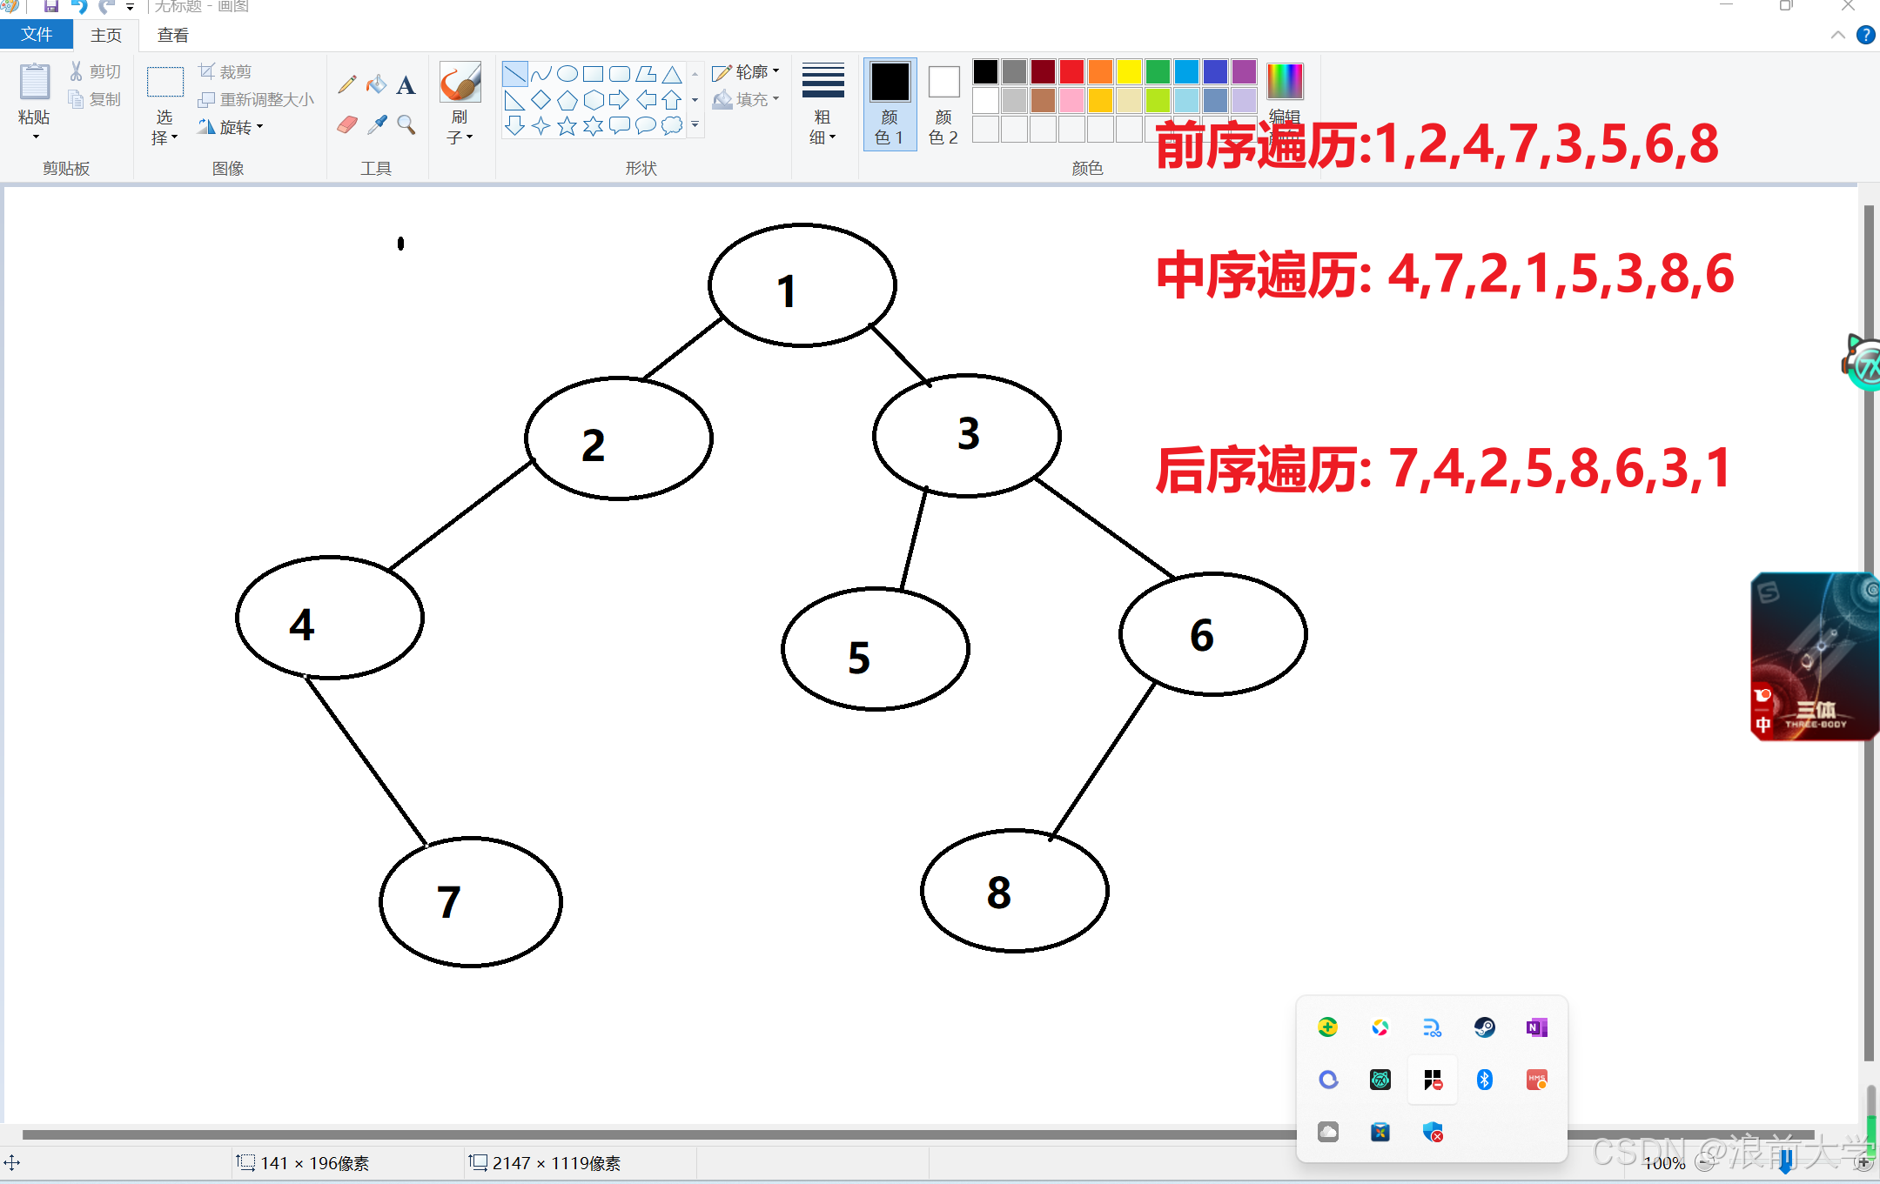Click the Save icon in the title bar
The width and height of the screenshot is (1880, 1184).
point(51,7)
